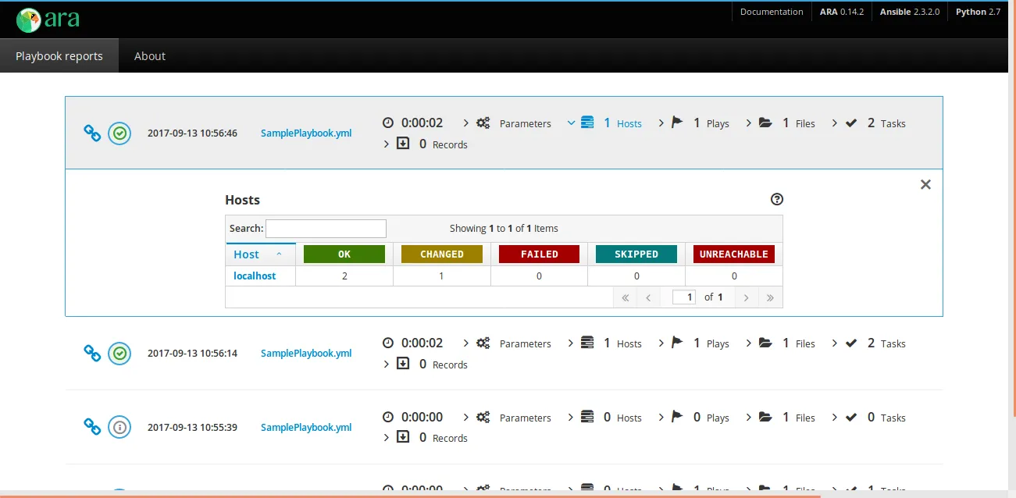Click the Tasks checkmark icon on the first report
This screenshot has height=498, width=1016.
(852, 122)
